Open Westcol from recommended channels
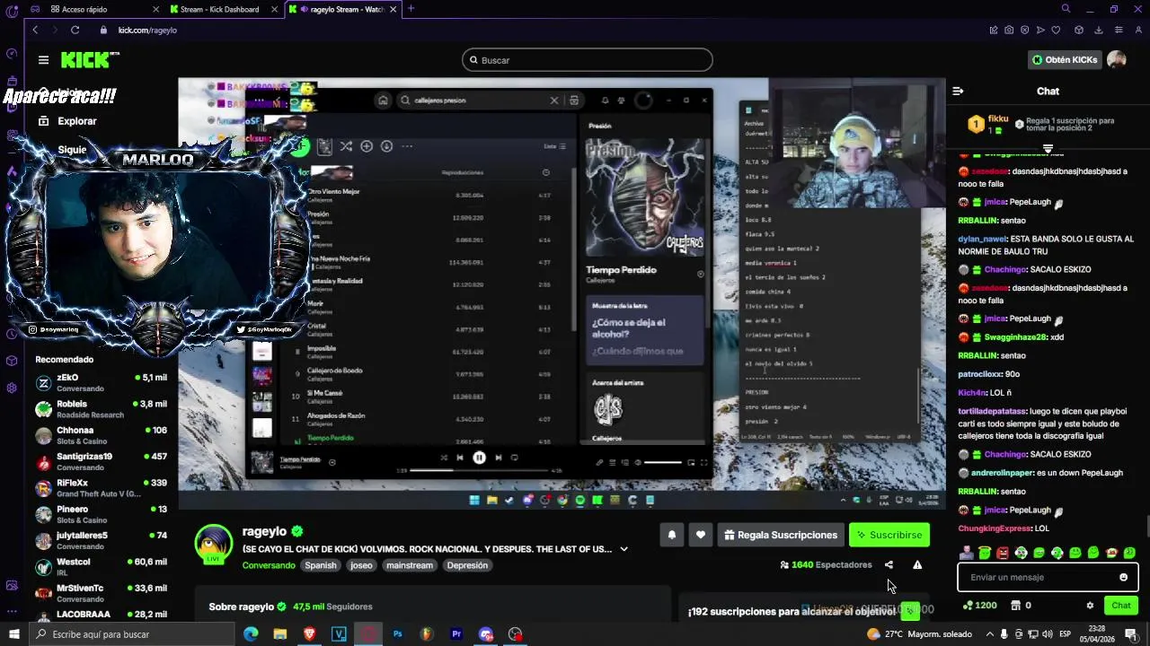Screen dimensions: 1150x646 pyautogui.click(x=101, y=567)
